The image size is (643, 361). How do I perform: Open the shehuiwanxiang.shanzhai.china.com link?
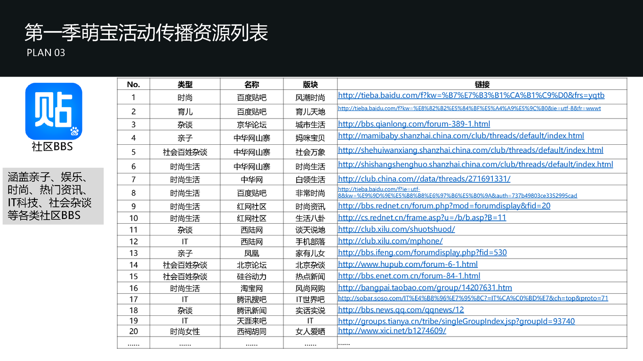click(x=471, y=150)
